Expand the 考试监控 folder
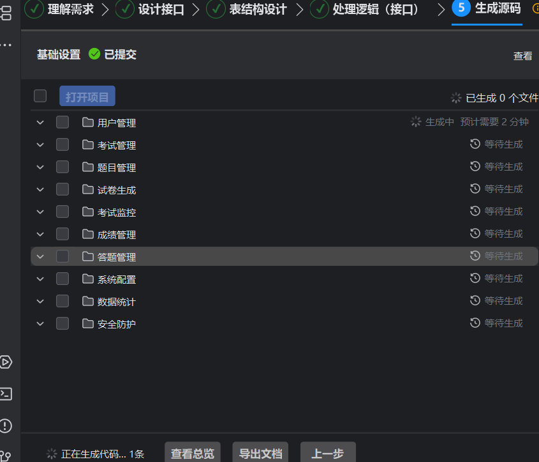The width and height of the screenshot is (539, 462). [x=40, y=211]
